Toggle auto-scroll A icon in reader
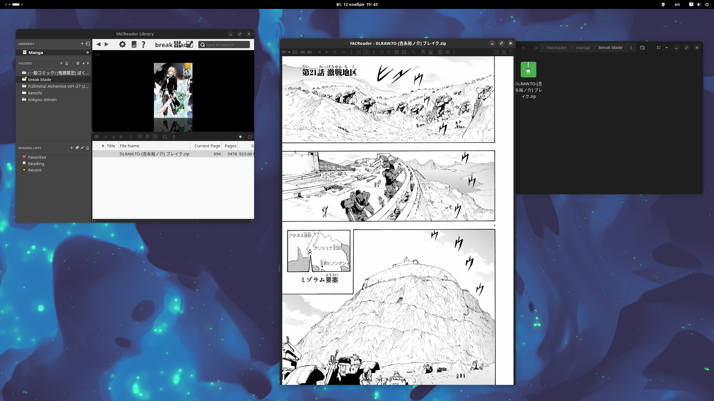This screenshot has width=714, height=401. coord(496,52)
